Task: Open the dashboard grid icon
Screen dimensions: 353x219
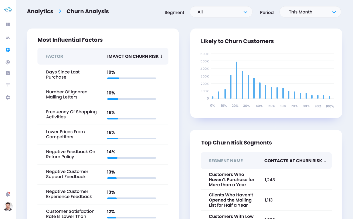Action: pyautogui.click(x=8, y=24)
